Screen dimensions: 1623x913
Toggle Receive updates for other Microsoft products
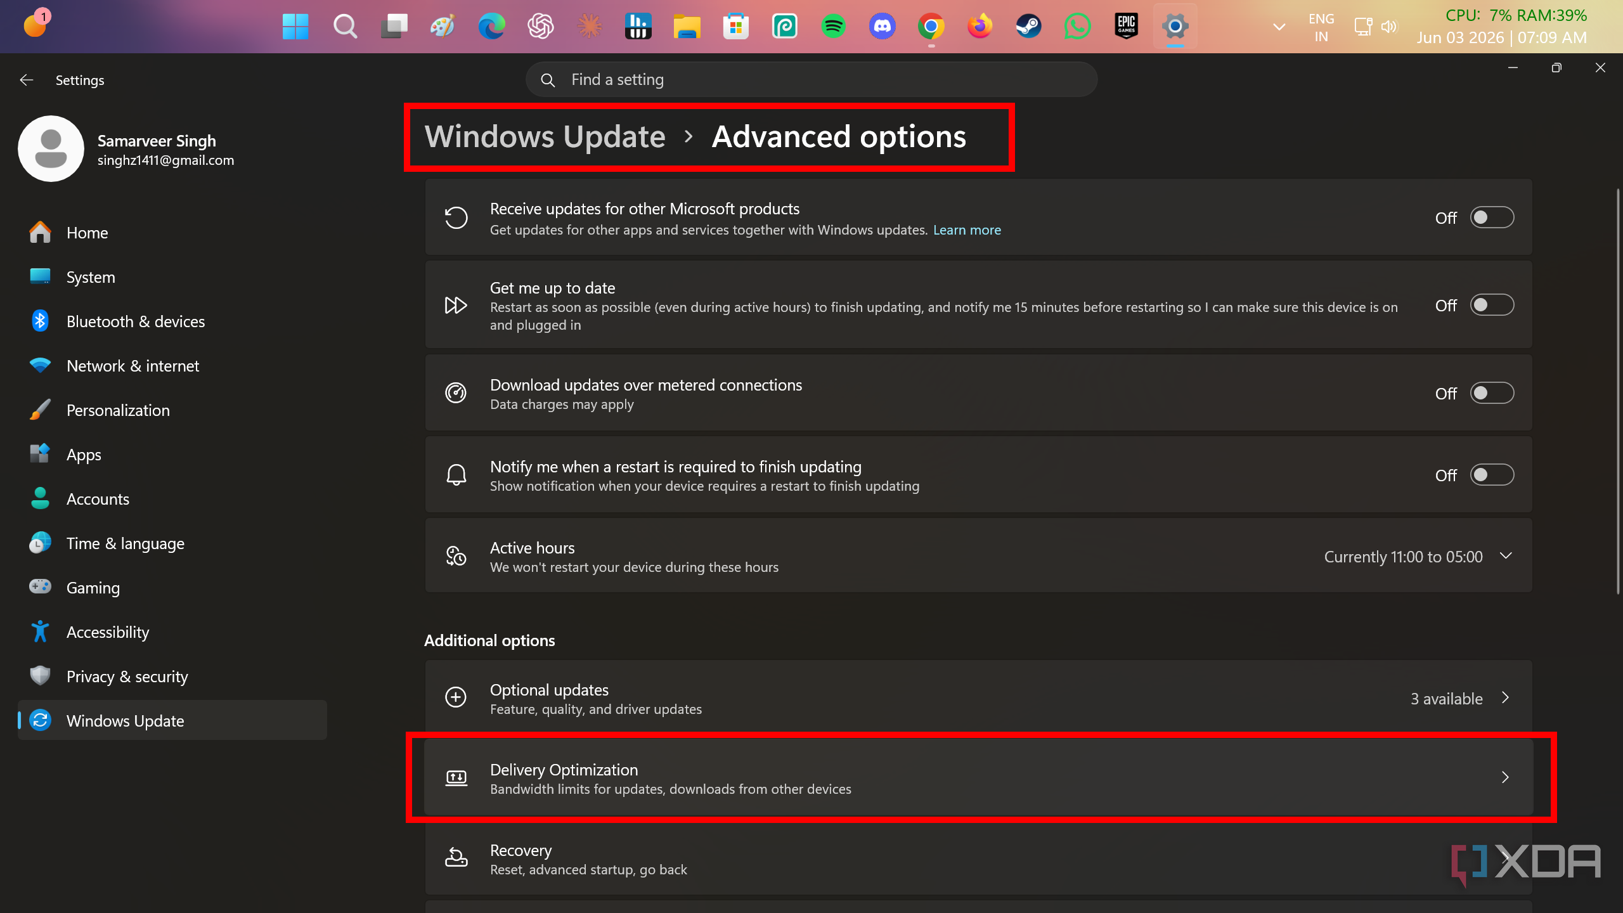[x=1492, y=217]
